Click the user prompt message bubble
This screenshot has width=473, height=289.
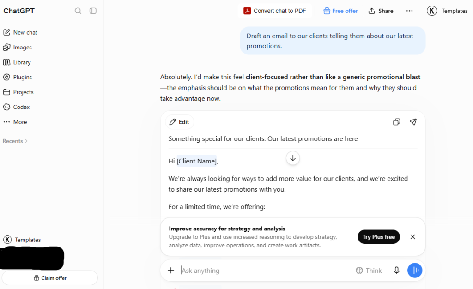pos(333,41)
